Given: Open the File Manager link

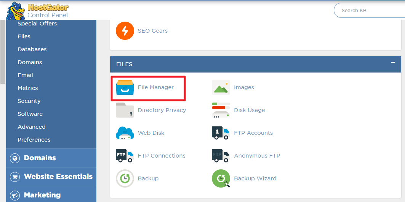Looking at the screenshot, I should coord(156,87).
